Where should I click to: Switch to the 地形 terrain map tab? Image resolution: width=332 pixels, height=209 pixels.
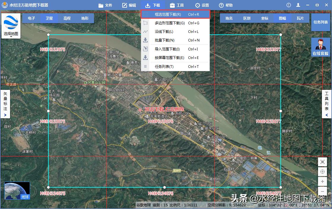[85, 18]
